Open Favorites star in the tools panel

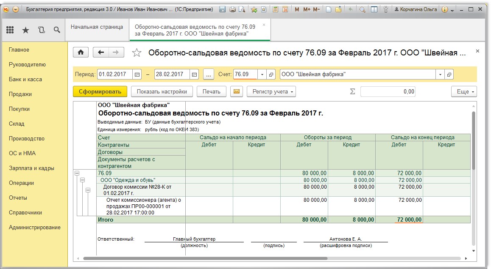25,30
